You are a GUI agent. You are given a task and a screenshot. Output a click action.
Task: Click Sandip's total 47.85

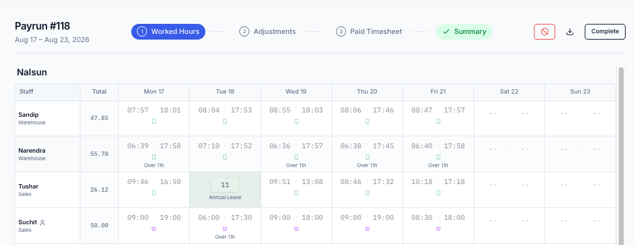99,118
